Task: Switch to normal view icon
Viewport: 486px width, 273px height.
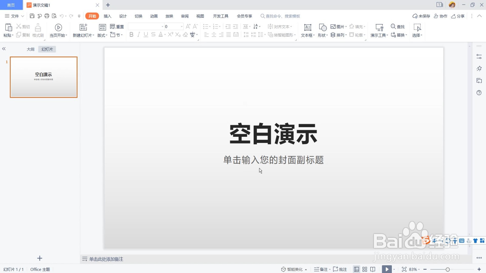Action: click(x=357, y=269)
